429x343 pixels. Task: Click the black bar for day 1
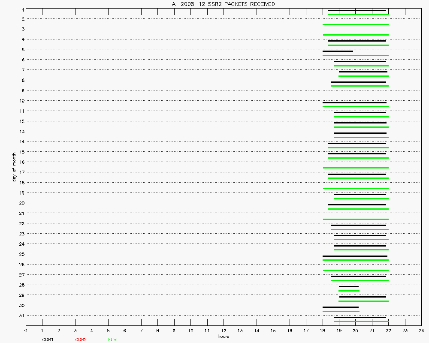coord(357,10)
